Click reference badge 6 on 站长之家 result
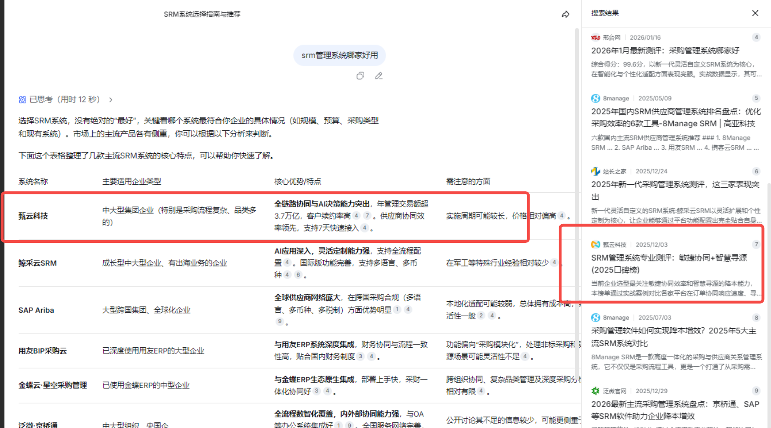771x428 pixels. (x=756, y=171)
